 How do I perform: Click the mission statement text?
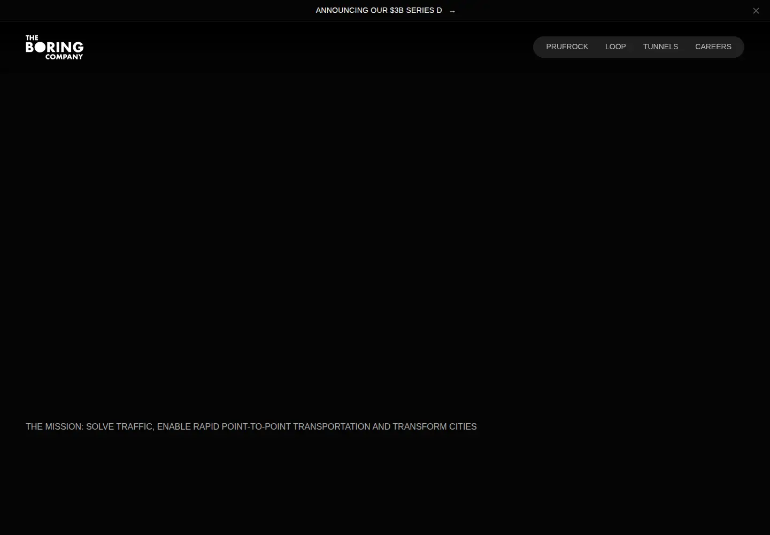[x=251, y=426]
